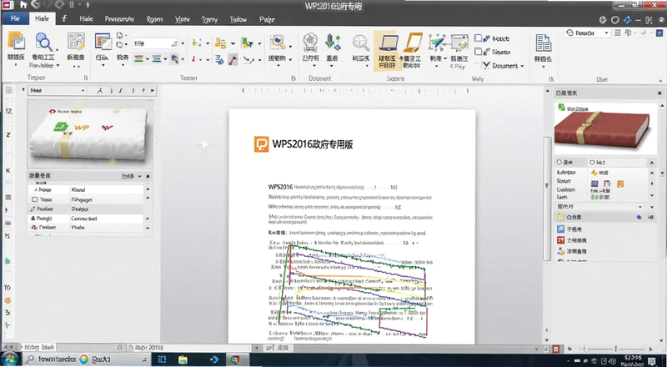Click the blue diamond arrows icon top right

pos(627,20)
